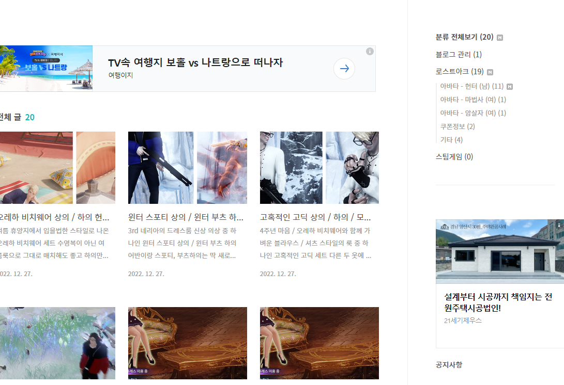The width and height of the screenshot is (564, 385).
Task: Select 아바타 - 암살자 (여) (1) subcategory
Action: click(473, 113)
